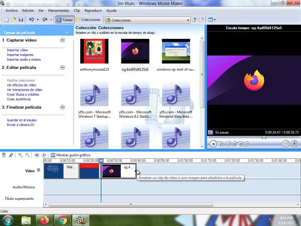
Task: Save the project with the floppy disk icon
Action: 21,20
